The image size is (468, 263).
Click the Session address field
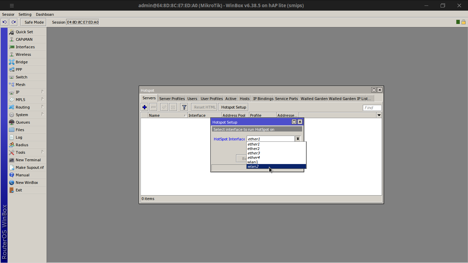[x=83, y=22]
